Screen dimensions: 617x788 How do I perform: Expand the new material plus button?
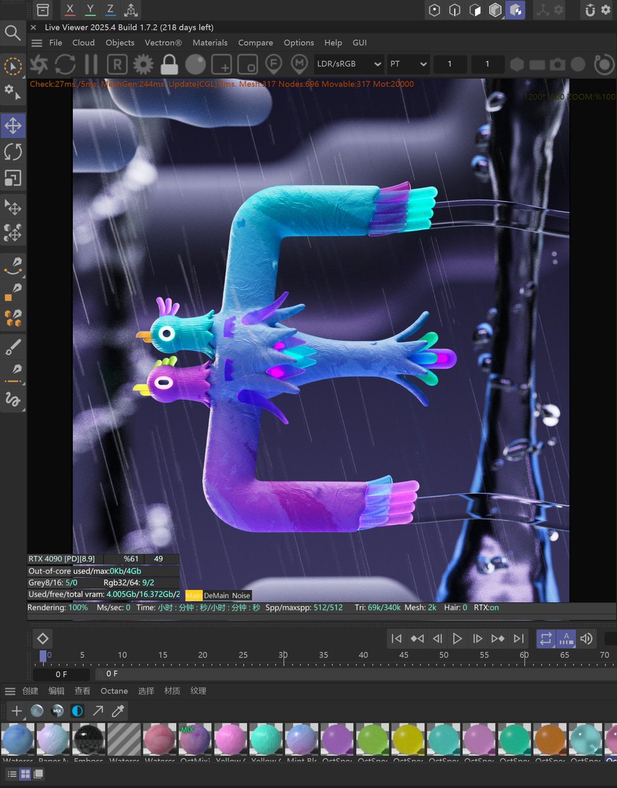[16, 711]
